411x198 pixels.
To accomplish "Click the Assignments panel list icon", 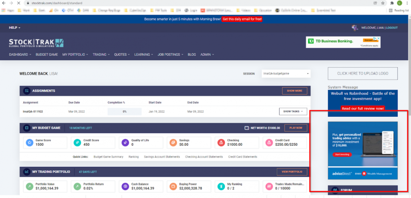I will coord(26,91).
